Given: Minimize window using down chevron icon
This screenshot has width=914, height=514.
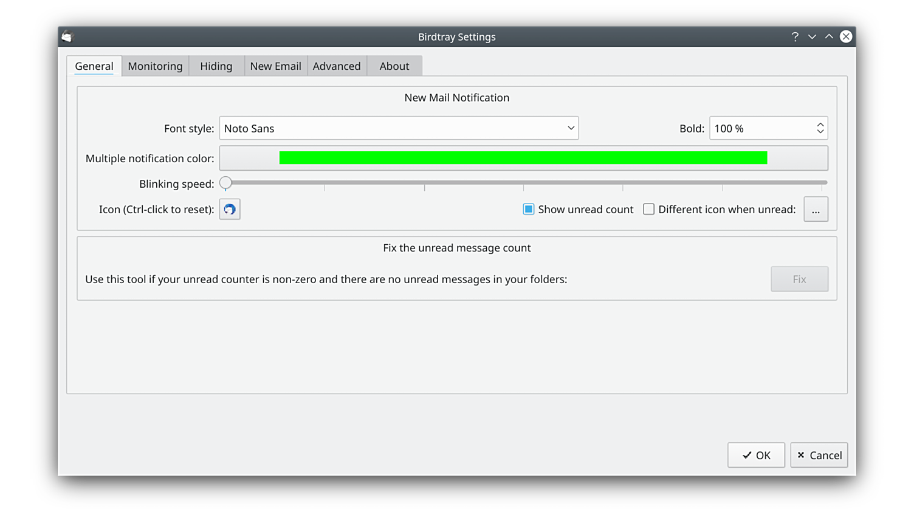Looking at the screenshot, I should click(x=812, y=36).
